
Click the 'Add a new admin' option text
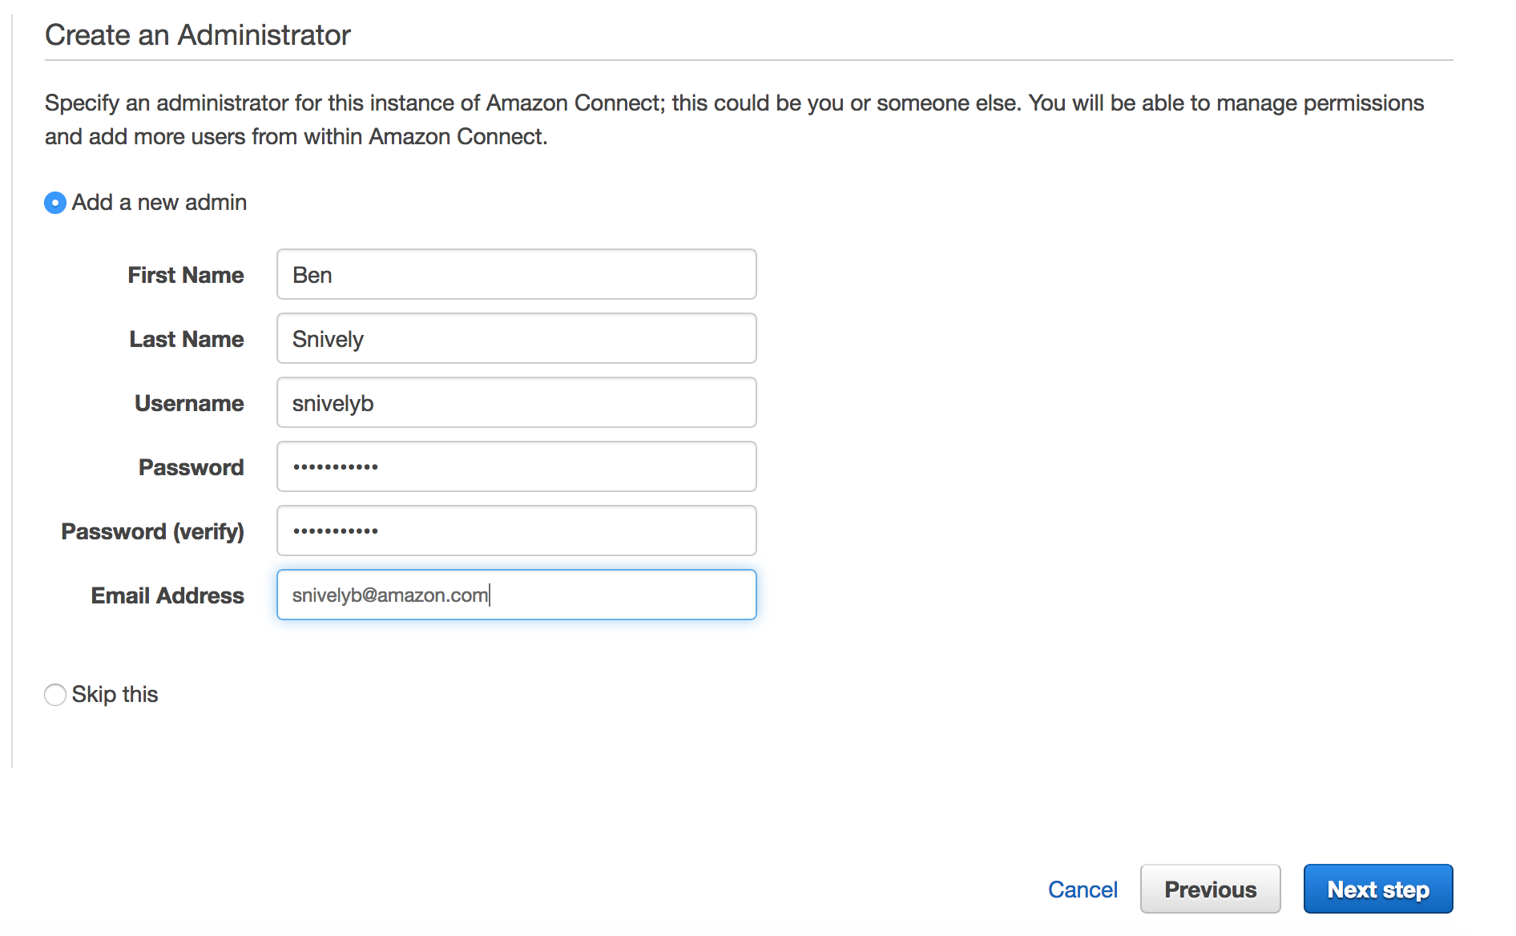(x=159, y=203)
